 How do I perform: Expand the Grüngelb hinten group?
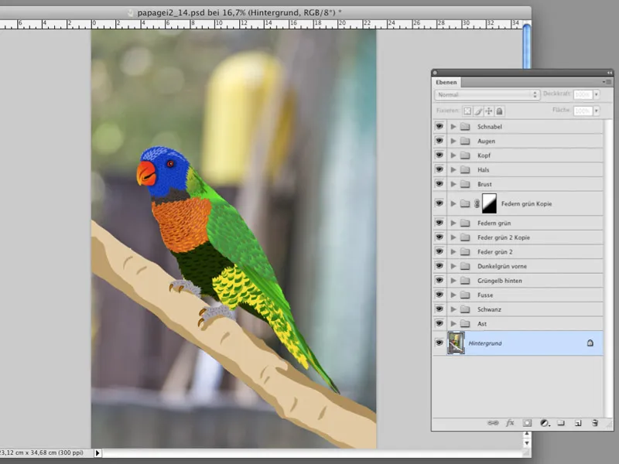coord(453,281)
